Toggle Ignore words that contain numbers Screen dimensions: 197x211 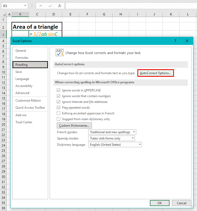58,96
